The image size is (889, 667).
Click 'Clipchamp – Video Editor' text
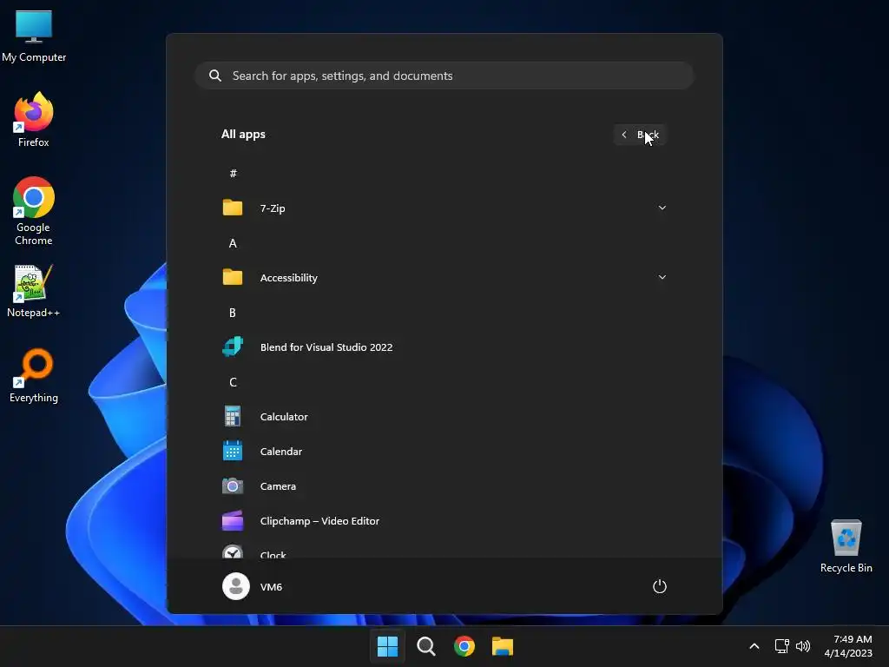[x=319, y=521]
